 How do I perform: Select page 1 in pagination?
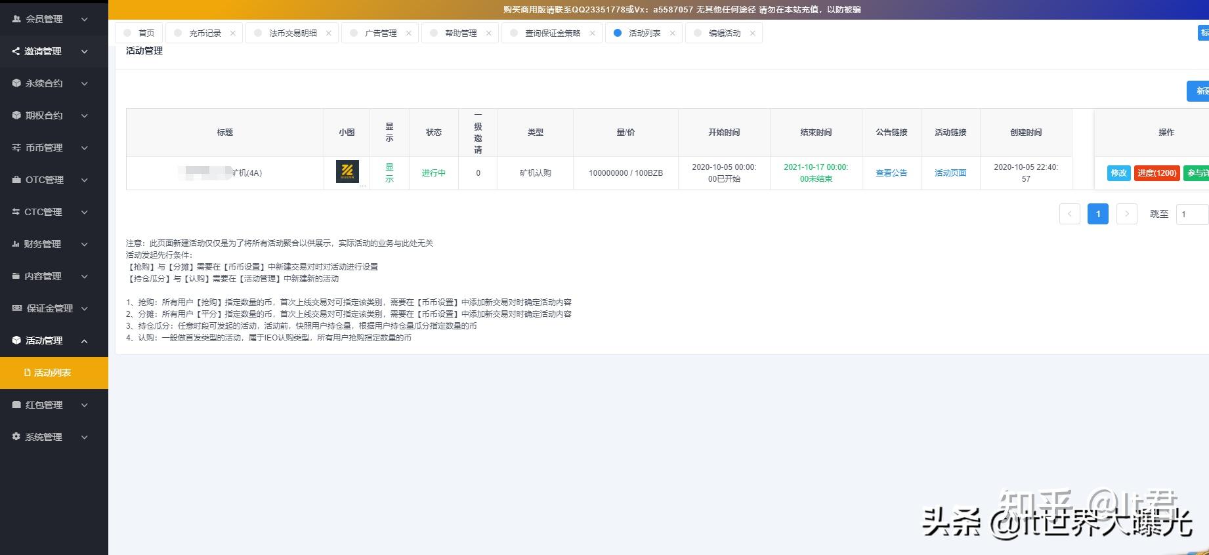1098,214
